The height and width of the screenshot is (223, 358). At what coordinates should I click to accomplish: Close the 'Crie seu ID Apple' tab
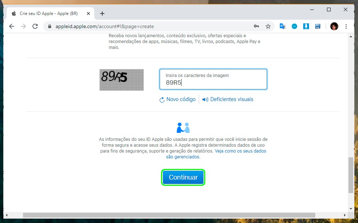pos(87,14)
